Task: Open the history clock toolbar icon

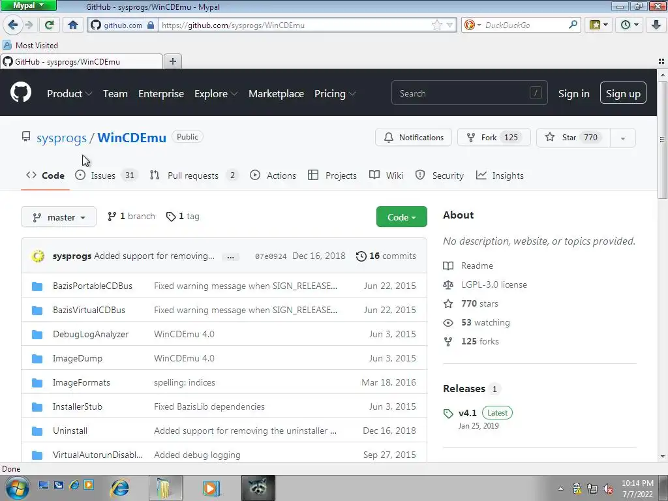Action: tap(630, 25)
